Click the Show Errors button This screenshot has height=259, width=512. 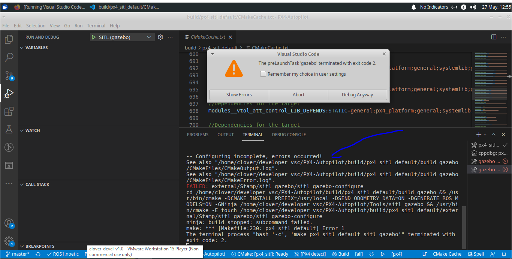(239, 94)
